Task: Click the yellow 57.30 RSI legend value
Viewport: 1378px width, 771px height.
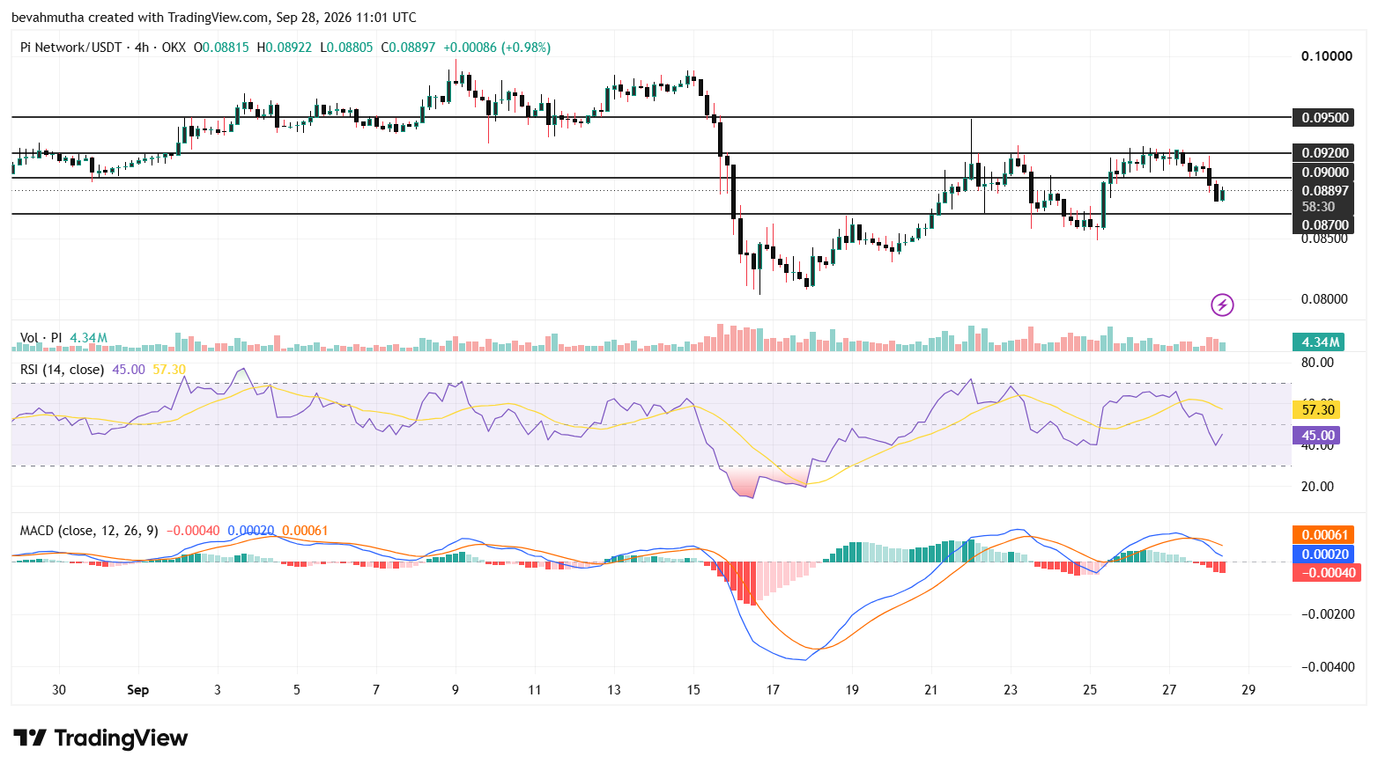Action: (x=169, y=370)
